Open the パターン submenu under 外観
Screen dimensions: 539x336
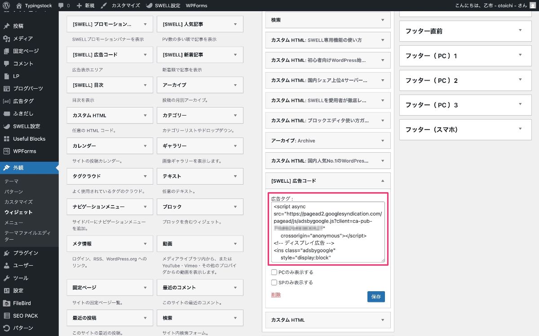(14, 192)
